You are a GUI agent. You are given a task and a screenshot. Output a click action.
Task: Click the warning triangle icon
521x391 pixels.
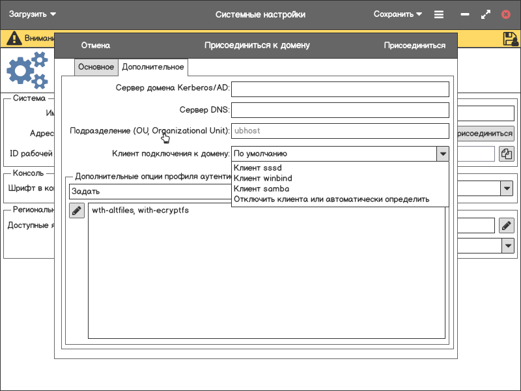tap(14, 38)
